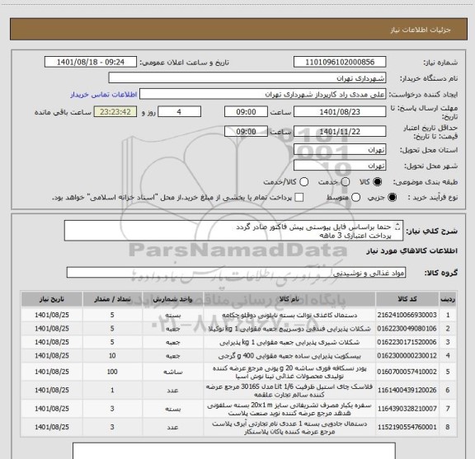
Task: Click the response deadline time 09:00 field
Action: pos(246,112)
